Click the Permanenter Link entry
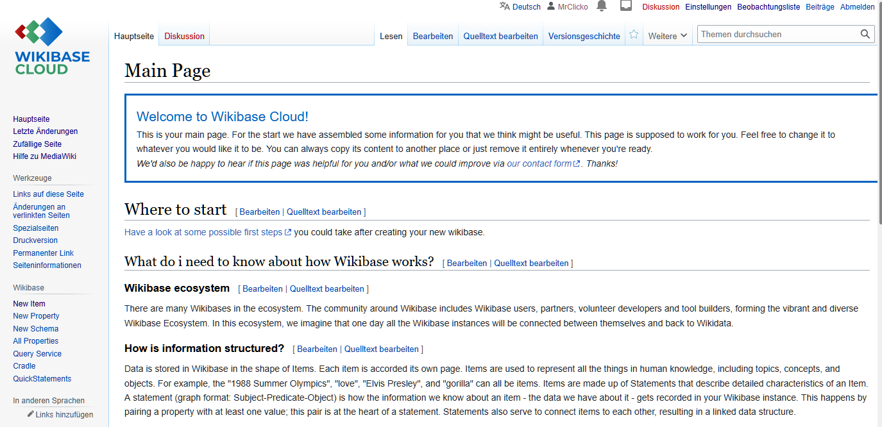This screenshot has height=427, width=882. pyautogui.click(x=43, y=253)
